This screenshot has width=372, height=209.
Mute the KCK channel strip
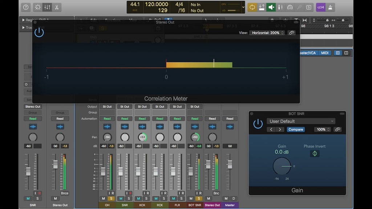pyautogui.click(x=138, y=198)
